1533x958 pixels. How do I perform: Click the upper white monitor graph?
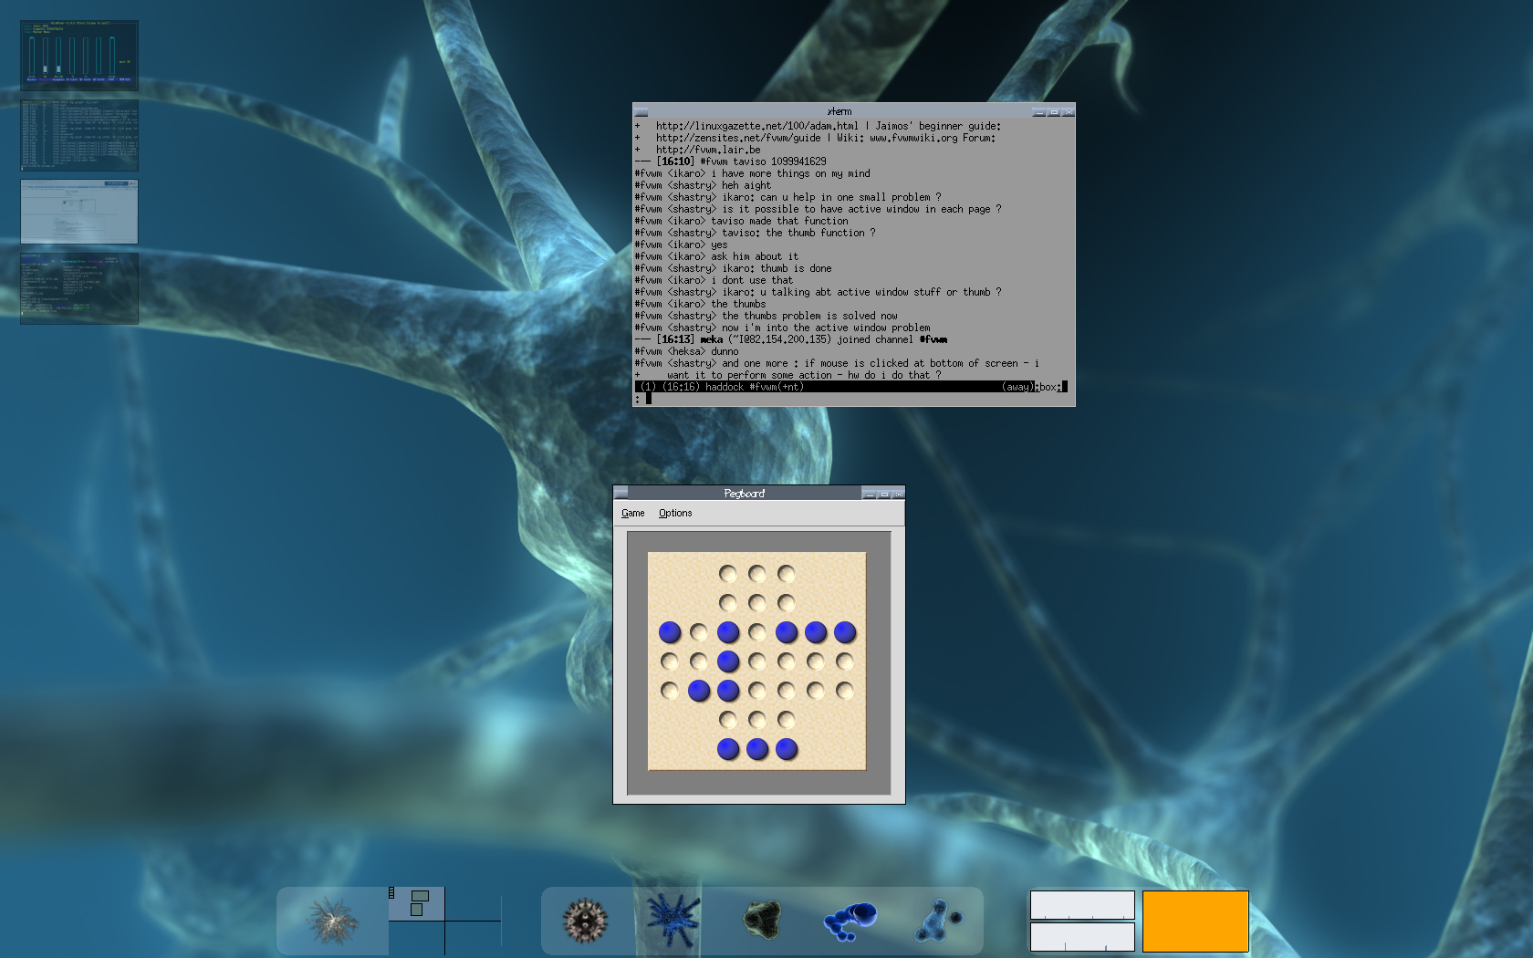(1082, 905)
